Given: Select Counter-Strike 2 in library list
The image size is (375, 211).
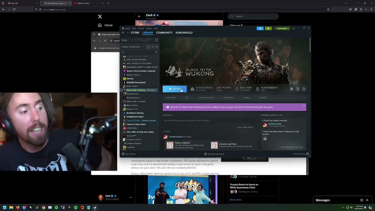Looking at the screenshot, I should tap(134, 139).
